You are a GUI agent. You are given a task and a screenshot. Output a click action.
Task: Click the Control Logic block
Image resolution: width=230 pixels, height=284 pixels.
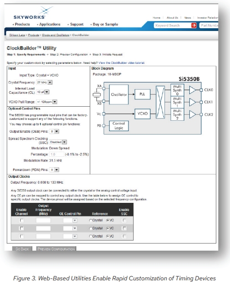point(119,126)
